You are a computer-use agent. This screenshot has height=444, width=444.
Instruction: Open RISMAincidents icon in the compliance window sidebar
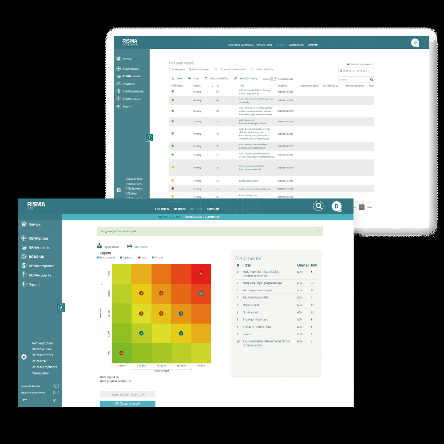pyautogui.click(x=119, y=99)
